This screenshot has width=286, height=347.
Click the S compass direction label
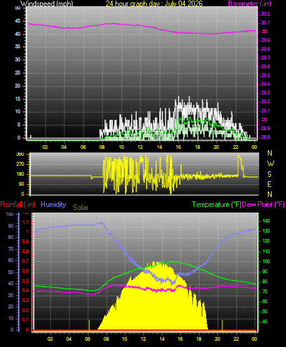point(269,174)
